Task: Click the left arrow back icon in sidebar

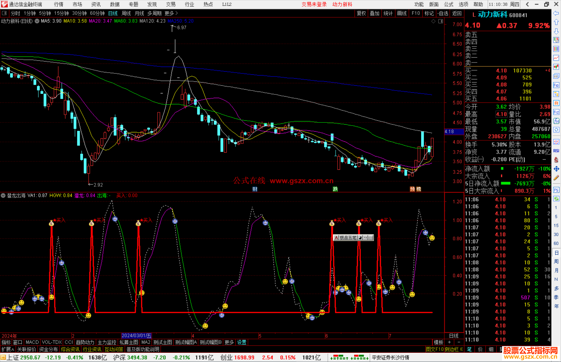Action: coord(556,13)
